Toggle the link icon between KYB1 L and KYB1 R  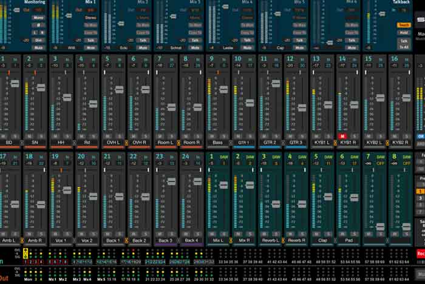pos(335,143)
